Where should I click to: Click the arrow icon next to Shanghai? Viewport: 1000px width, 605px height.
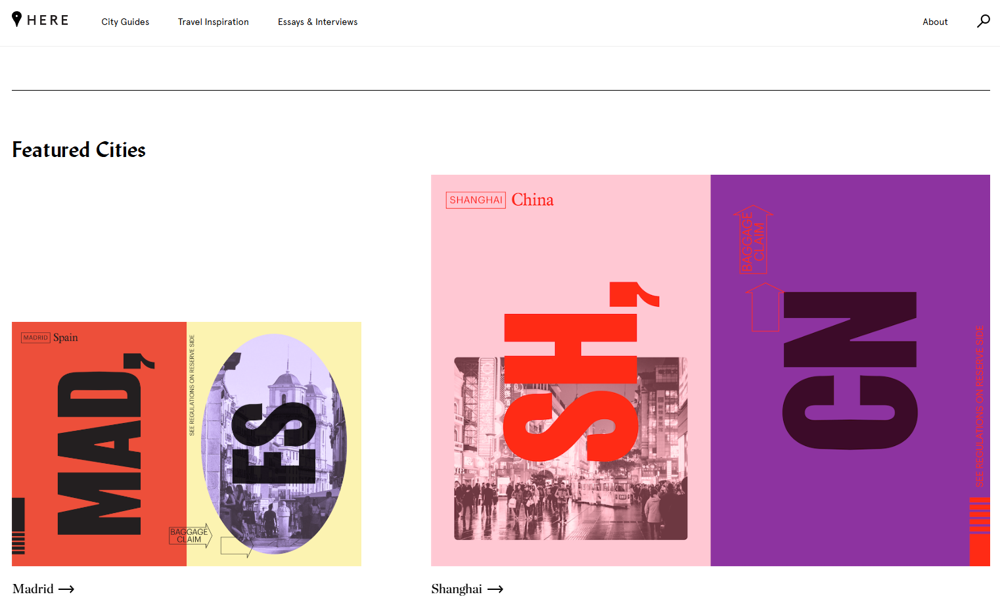point(495,589)
